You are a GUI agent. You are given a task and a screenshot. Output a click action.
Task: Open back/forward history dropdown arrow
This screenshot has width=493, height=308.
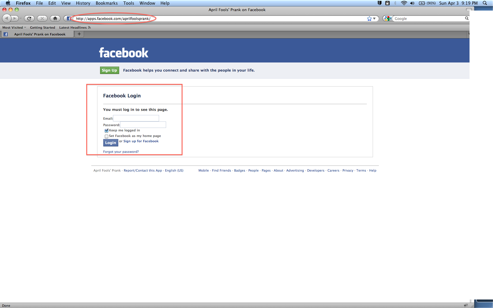pyautogui.click(x=21, y=18)
